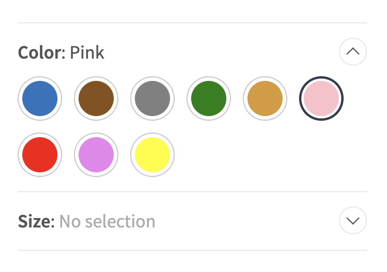This screenshot has width=387, height=272.
Task: Choose the tan gold color swatch
Action: click(x=265, y=98)
